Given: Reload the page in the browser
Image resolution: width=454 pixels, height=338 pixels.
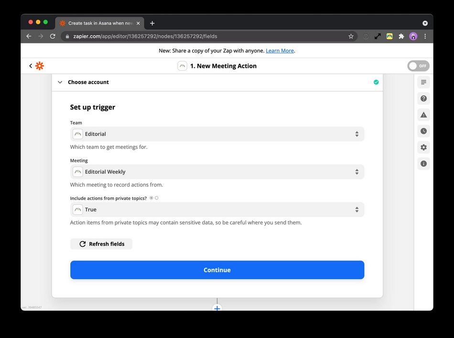Looking at the screenshot, I should (x=53, y=36).
